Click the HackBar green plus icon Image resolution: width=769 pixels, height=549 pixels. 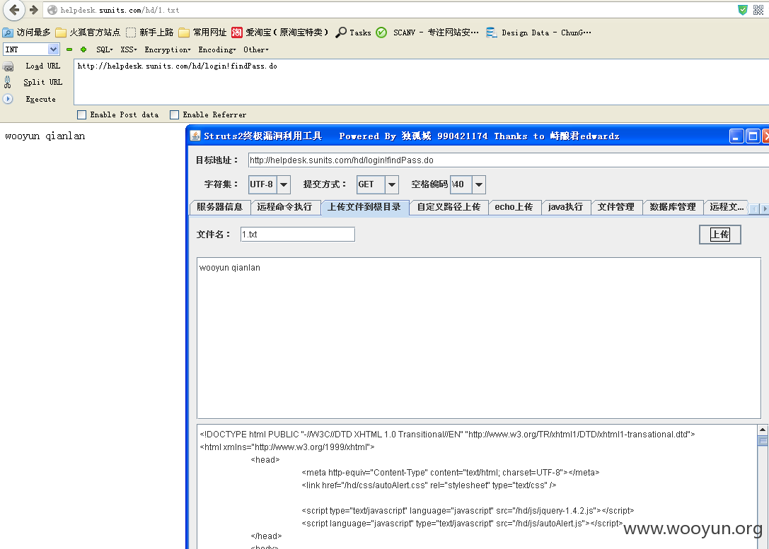click(x=83, y=49)
